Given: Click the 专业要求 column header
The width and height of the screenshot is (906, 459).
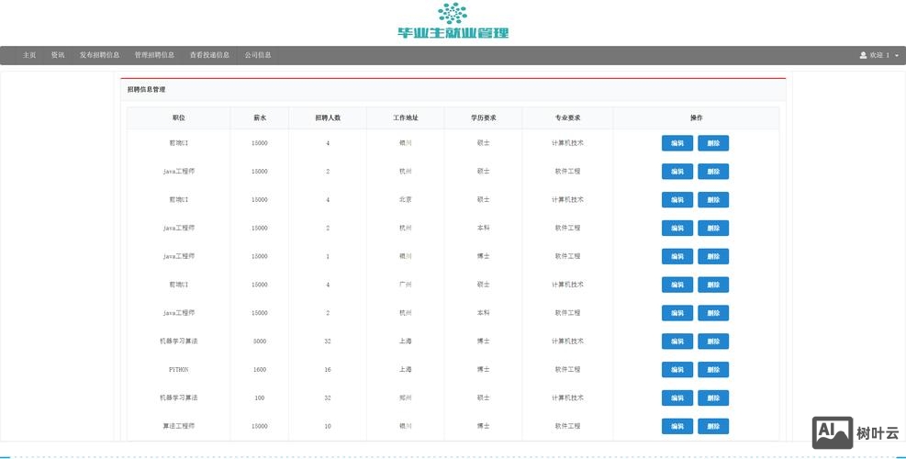Looking at the screenshot, I should point(567,118).
